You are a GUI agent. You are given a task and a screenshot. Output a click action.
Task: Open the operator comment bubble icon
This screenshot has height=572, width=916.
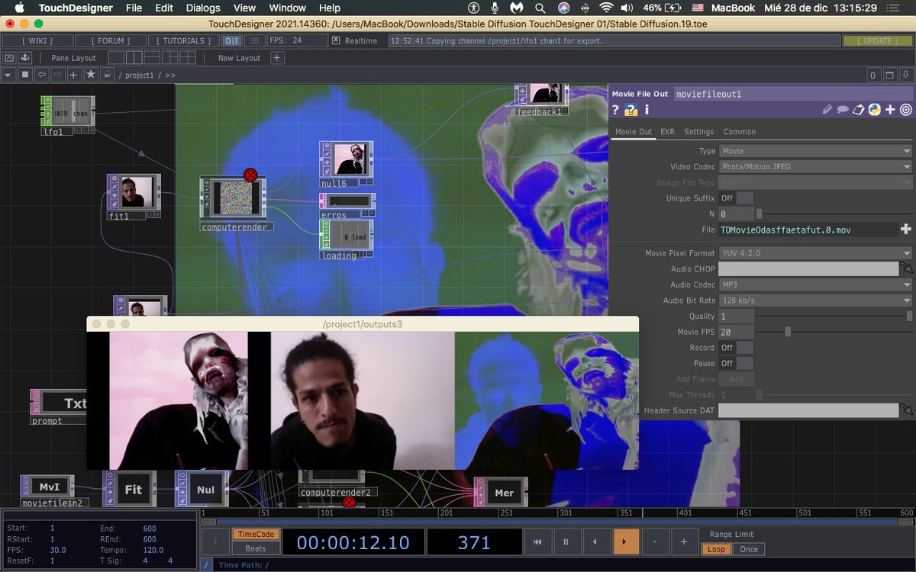843,110
